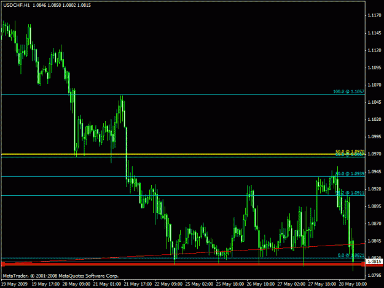Click the 19 May 17:00 time label

coord(46,284)
